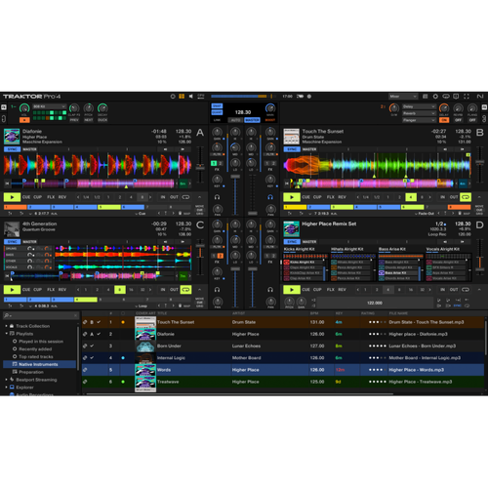Turn off the orange ON delay effect button
The image size is (488, 488).
tap(444, 120)
